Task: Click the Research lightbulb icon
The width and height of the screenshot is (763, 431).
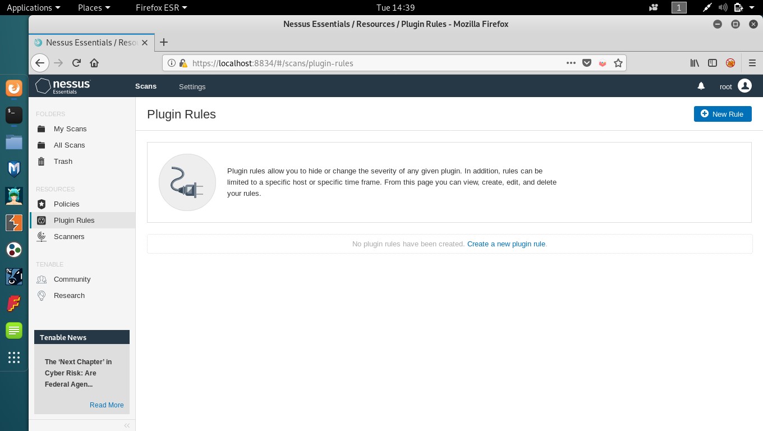Action: 41,295
